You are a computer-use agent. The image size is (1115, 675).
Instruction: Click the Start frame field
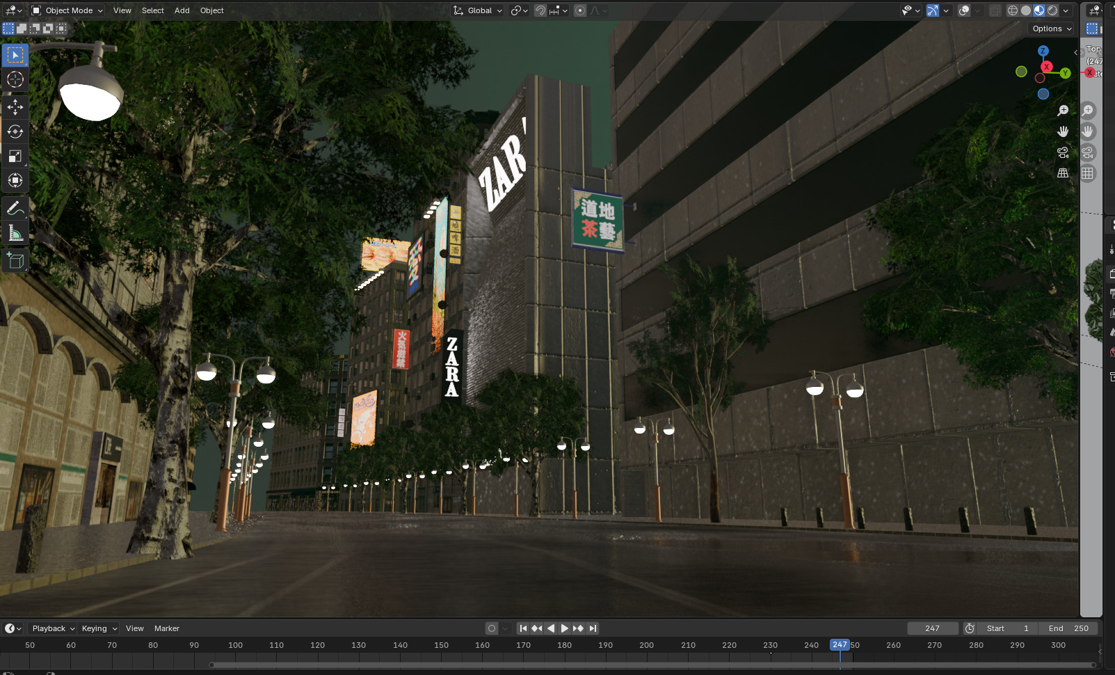tap(1008, 628)
